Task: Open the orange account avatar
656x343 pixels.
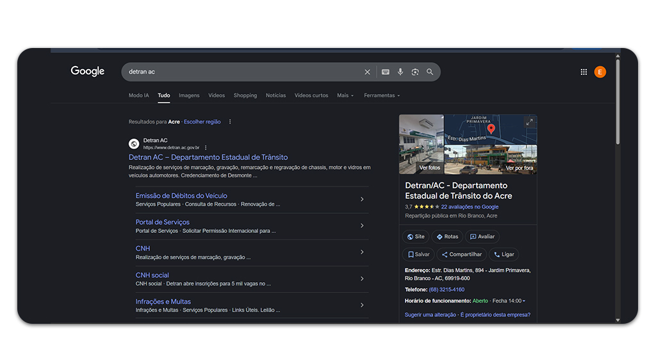Action: point(600,72)
